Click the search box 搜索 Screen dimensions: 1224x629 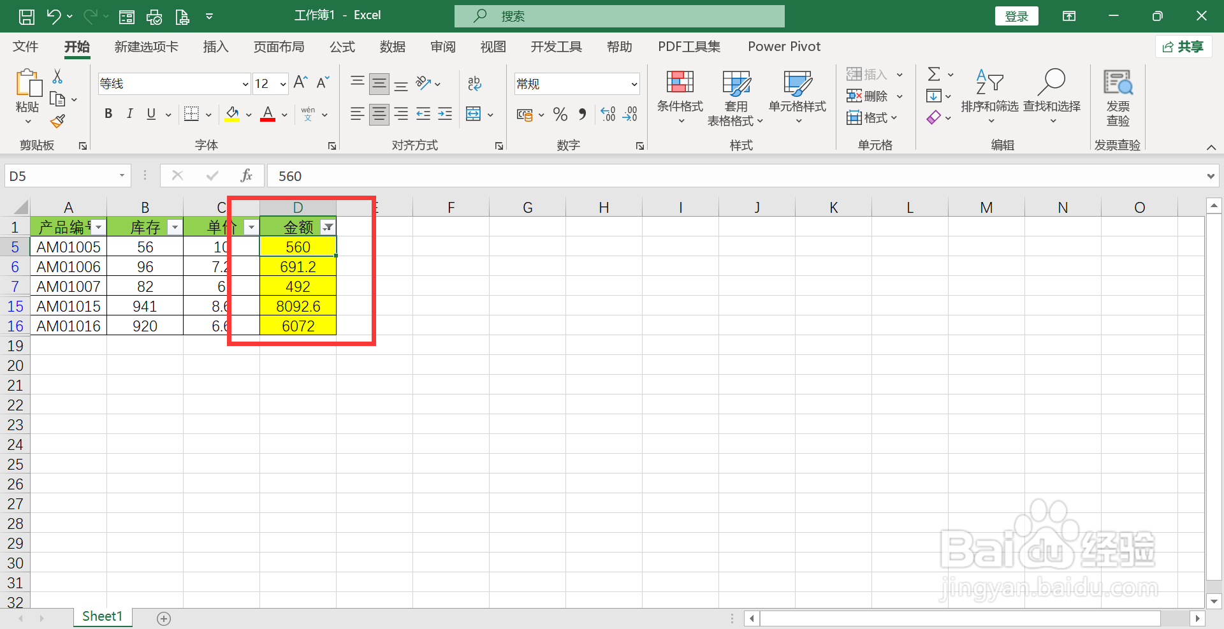point(619,17)
